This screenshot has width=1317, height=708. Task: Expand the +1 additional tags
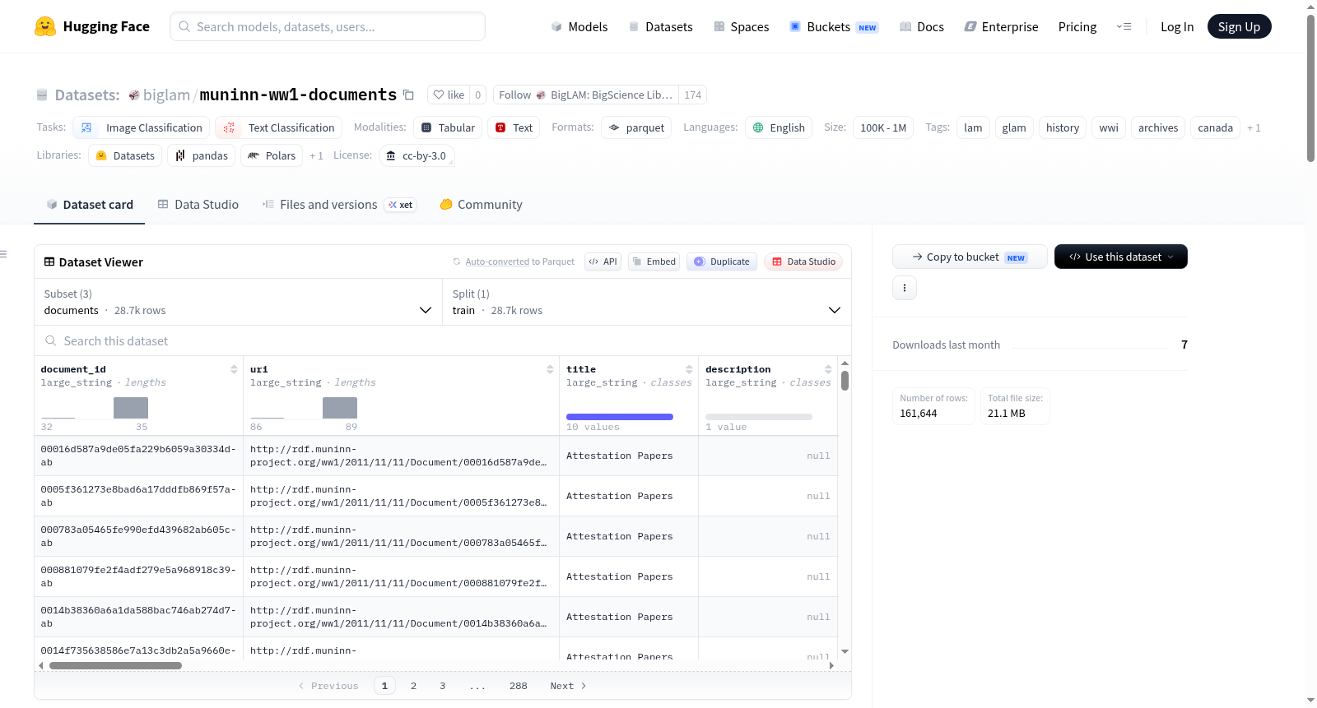(1254, 127)
